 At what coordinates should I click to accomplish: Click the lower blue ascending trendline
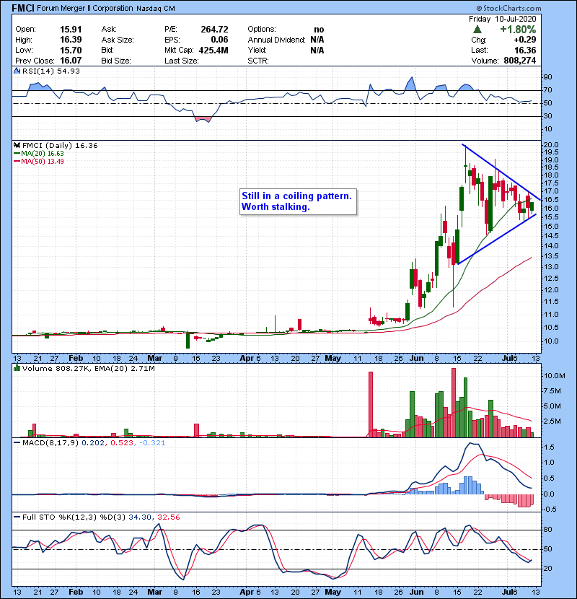(498, 240)
